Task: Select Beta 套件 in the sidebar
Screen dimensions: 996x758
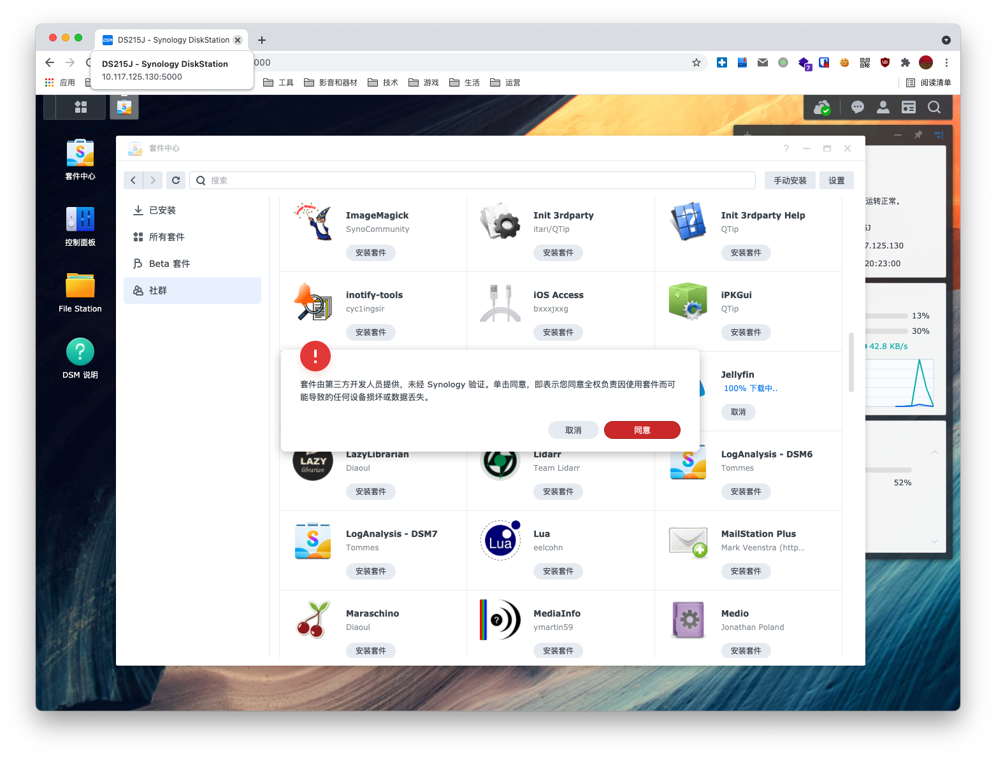Action: click(192, 264)
